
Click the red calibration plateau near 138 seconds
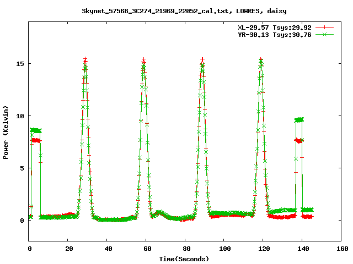pyautogui.click(x=299, y=141)
